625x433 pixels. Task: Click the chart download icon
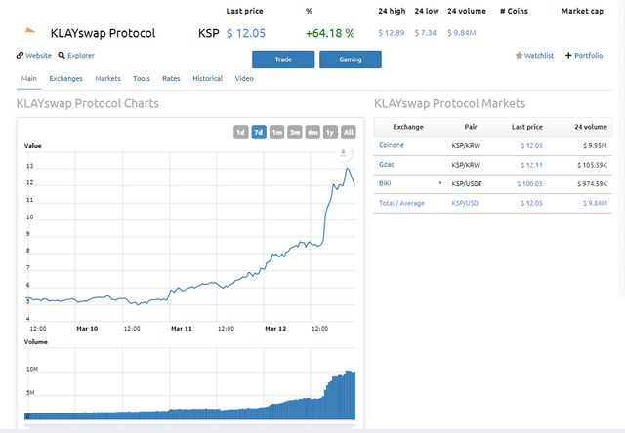pos(343,153)
